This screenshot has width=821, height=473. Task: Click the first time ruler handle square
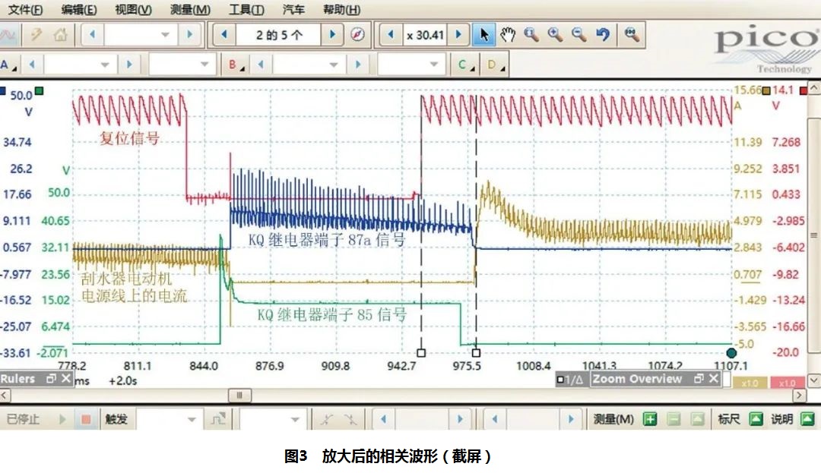pyautogui.click(x=421, y=353)
